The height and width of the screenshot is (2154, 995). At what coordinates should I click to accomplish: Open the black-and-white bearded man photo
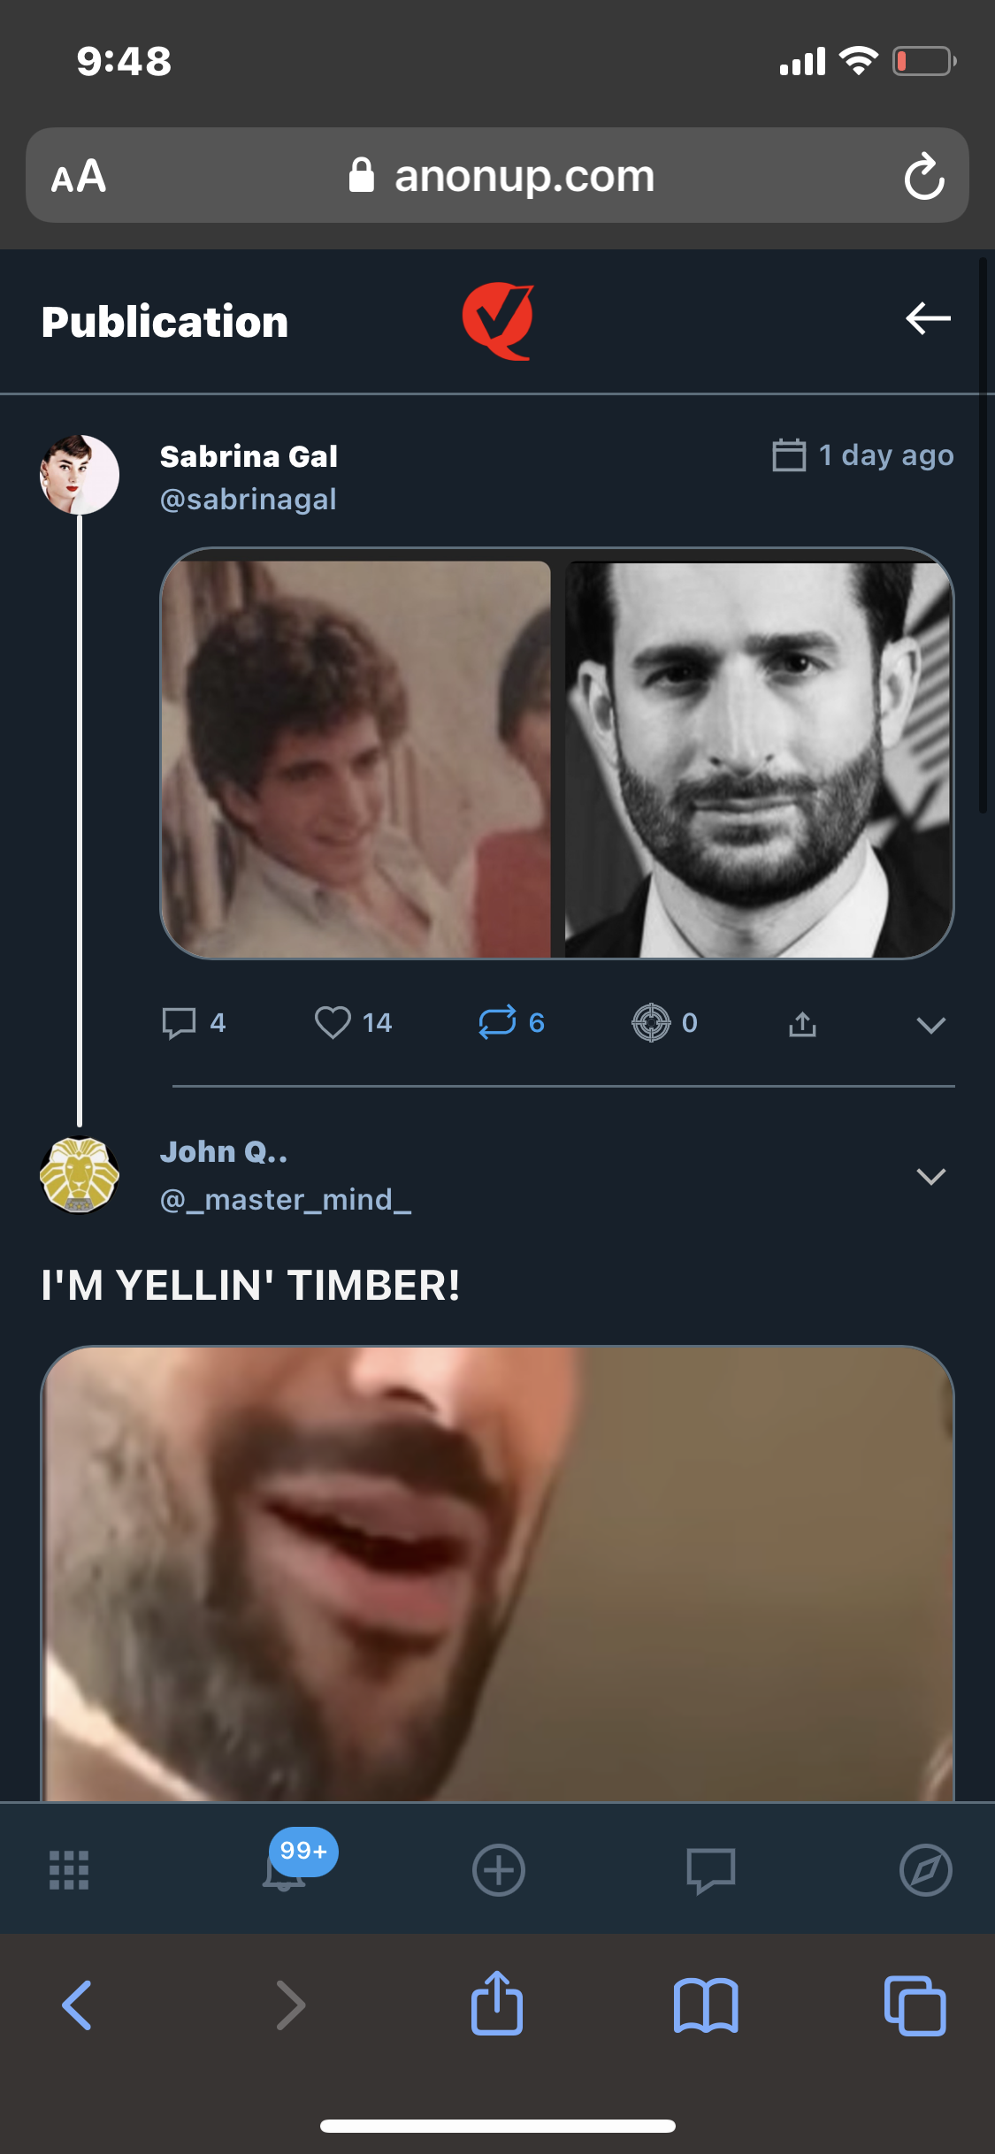[758, 759]
